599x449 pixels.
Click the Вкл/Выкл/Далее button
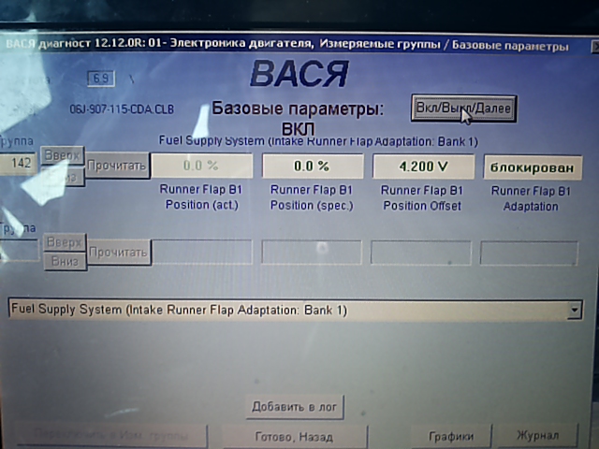pos(463,109)
